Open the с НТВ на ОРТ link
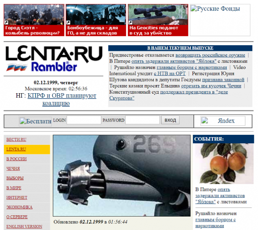Viewport: 258px width, 230px height. pyautogui.click(x=170, y=74)
